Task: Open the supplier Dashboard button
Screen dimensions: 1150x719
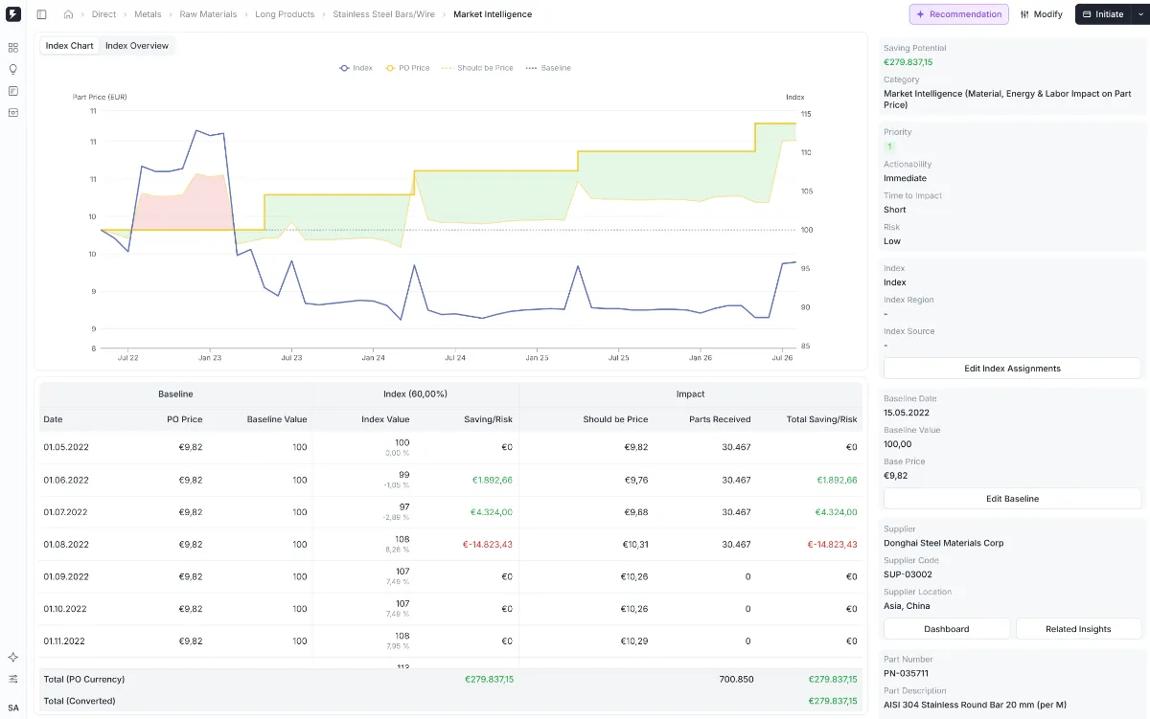Action: pos(947,629)
